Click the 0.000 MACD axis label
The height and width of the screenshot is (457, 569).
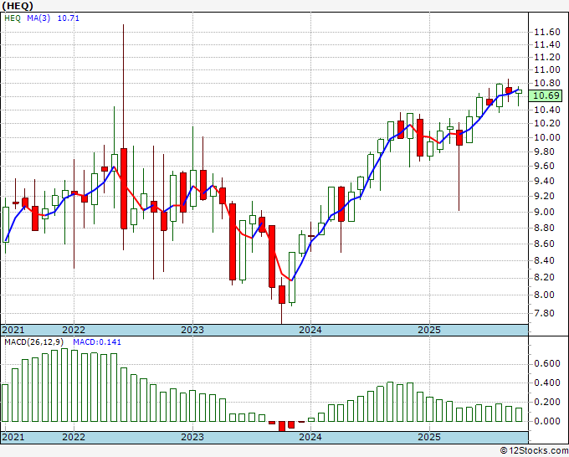(x=547, y=421)
